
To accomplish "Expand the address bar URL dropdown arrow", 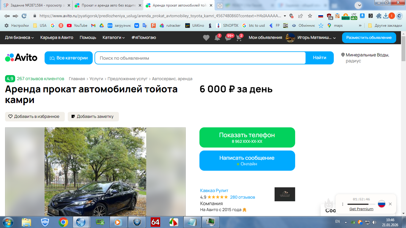I will click(285, 16).
